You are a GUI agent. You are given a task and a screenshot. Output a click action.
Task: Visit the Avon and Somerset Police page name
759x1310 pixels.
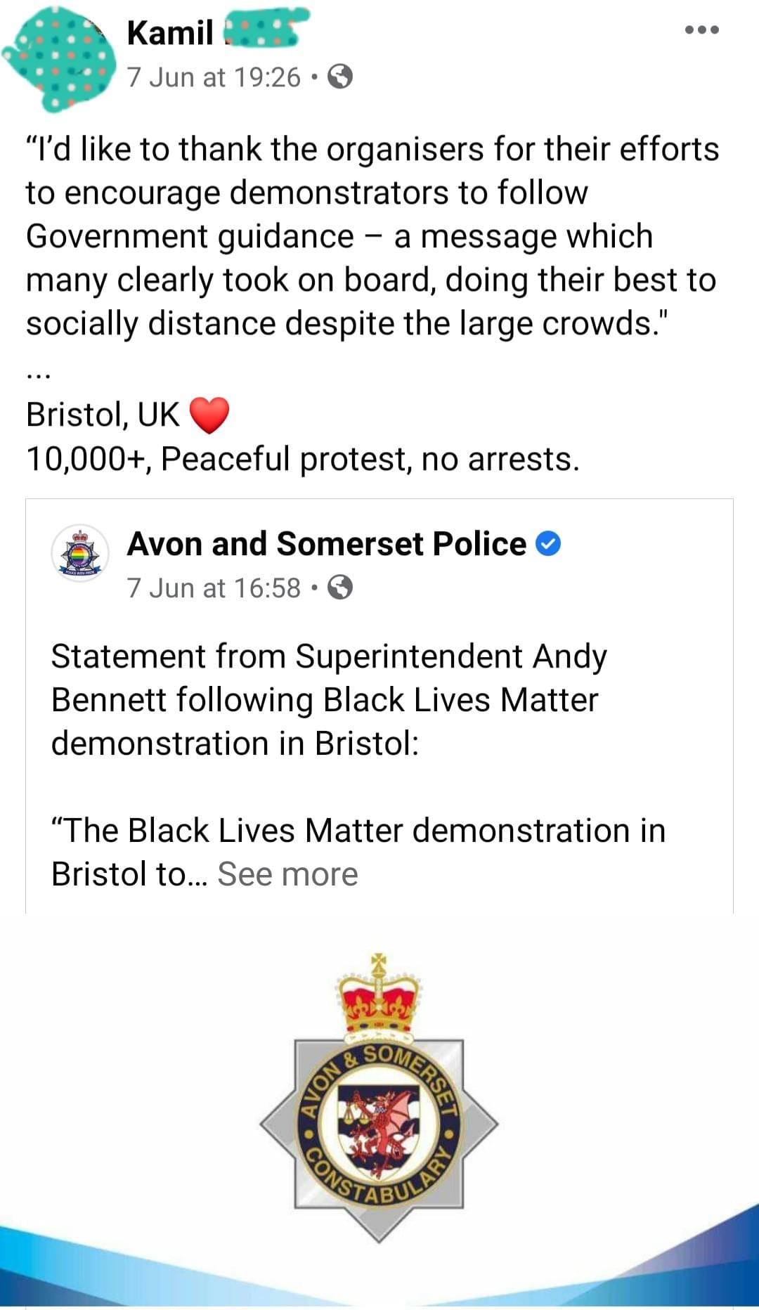click(x=327, y=544)
